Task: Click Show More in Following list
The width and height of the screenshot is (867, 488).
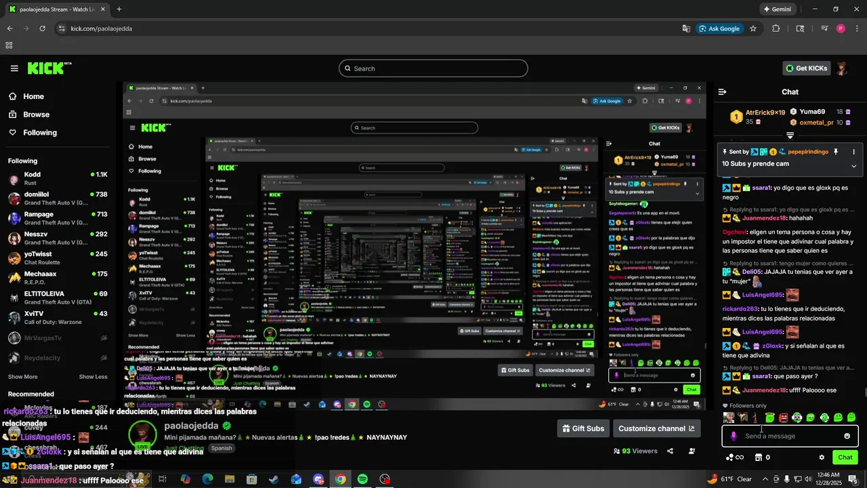Action: (x=22, y=377)
